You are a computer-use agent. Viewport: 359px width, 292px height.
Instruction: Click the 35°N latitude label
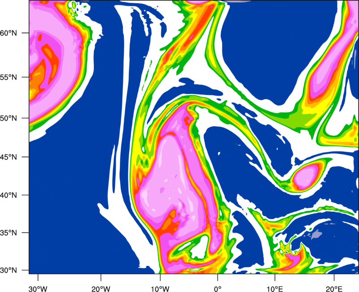pos(9,233)
